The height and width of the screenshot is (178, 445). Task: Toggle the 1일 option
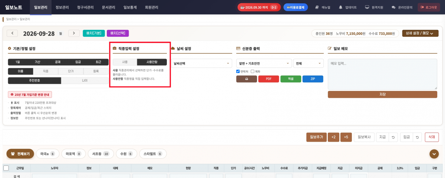18,62
